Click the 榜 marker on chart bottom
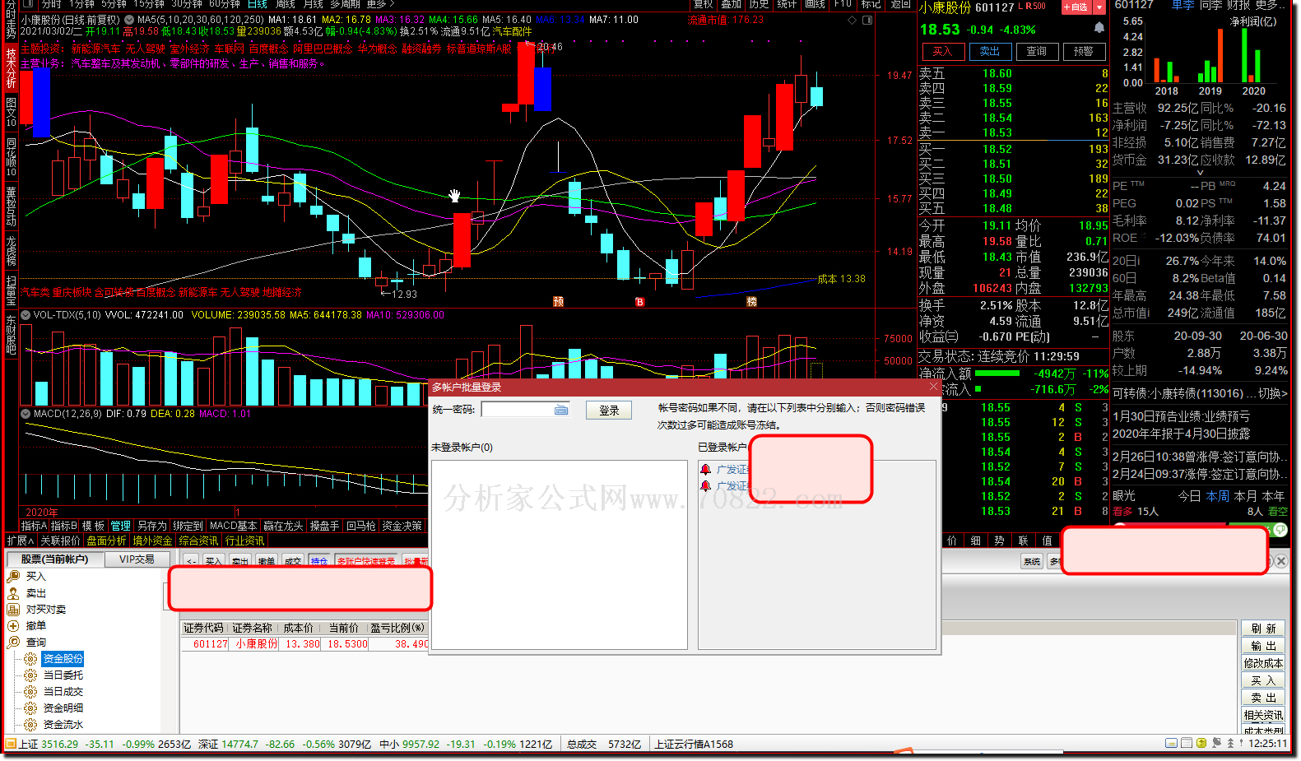1301x761 pixels. click(751, 302)
